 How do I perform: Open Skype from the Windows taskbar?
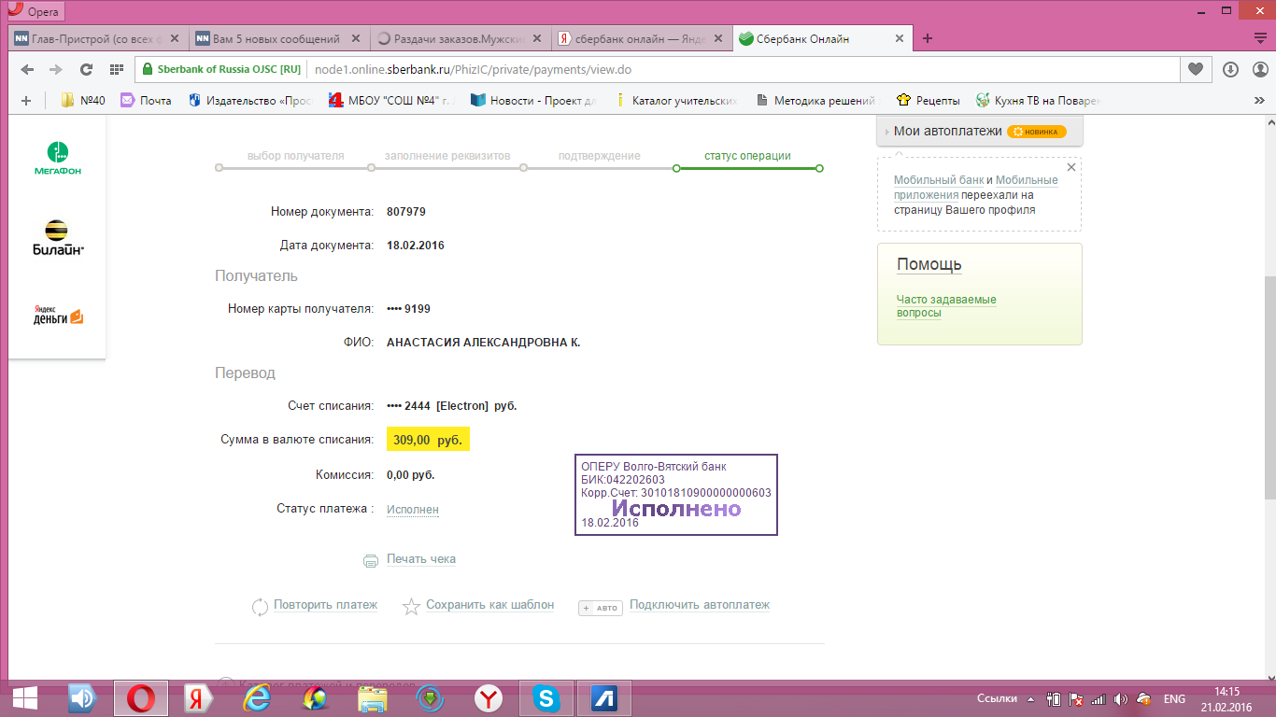[x=546, y=698]
